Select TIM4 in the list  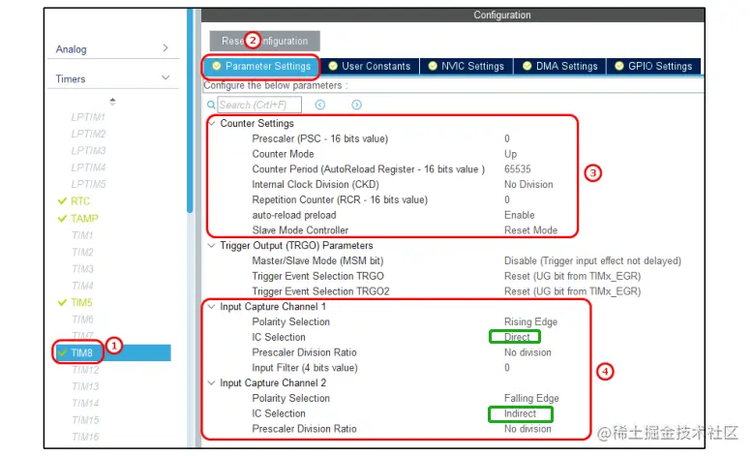tap(82, 286)
